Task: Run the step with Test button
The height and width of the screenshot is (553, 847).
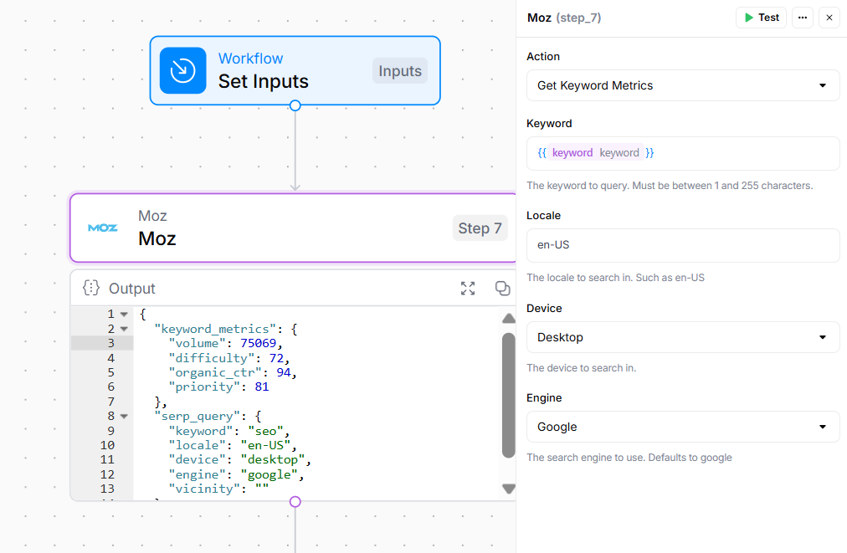Action: tap(761, 18)
